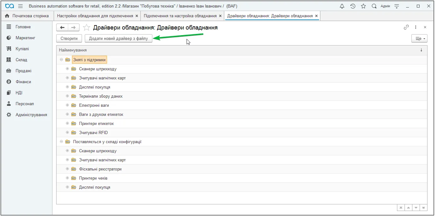435x216 pixels.
Task: Move up one page in list
Action: click(x=408, y=208)
